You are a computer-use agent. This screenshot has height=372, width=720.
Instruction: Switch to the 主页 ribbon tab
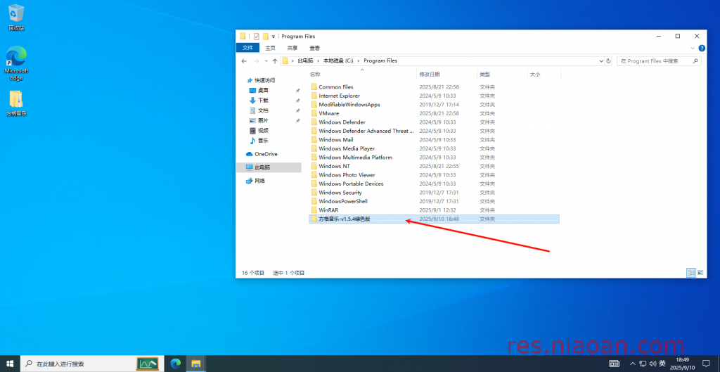coord(270,48)
